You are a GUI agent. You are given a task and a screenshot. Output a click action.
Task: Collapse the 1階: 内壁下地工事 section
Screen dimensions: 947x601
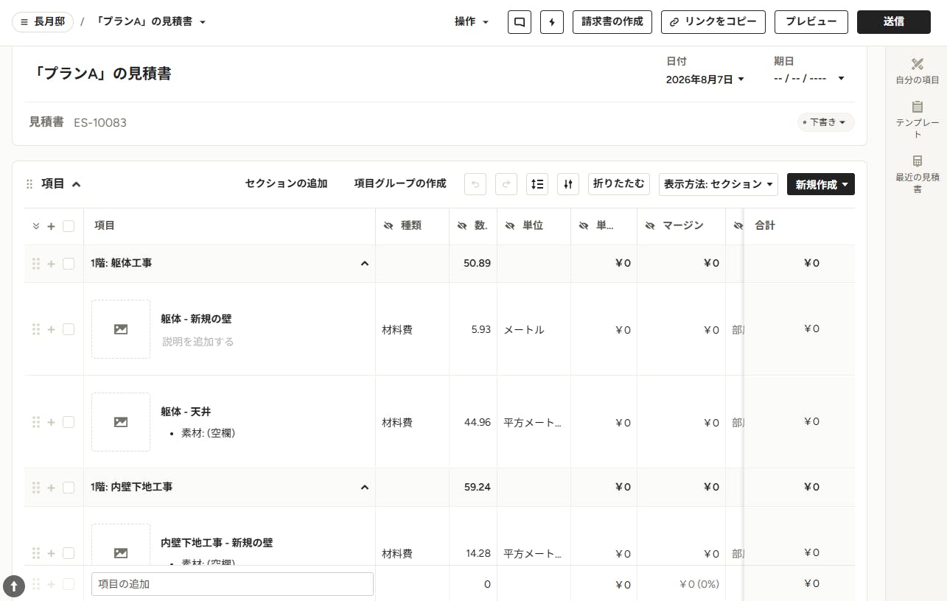pyautogui.click(x=364, y=488)
